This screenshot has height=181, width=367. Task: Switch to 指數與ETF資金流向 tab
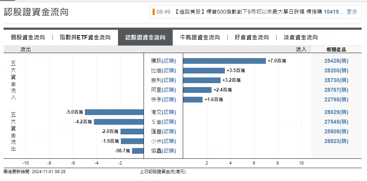(x=85, y=37)
